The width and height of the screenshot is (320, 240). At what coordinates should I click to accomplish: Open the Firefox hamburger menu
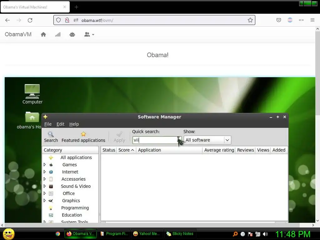coord(312,20)
